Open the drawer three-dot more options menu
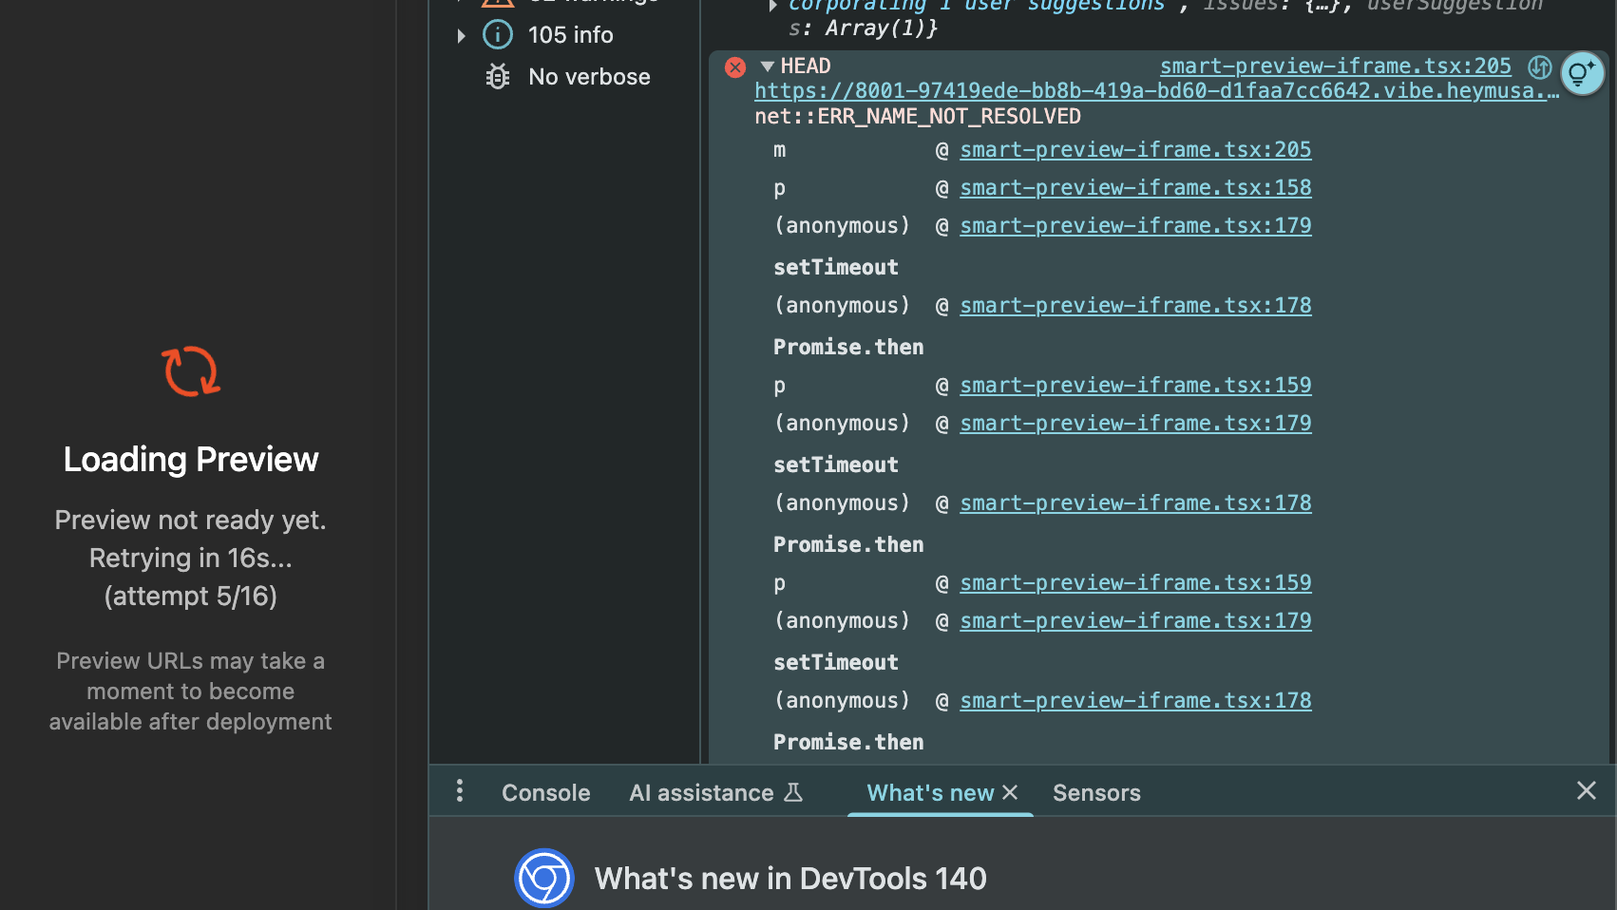 point(460,791)
